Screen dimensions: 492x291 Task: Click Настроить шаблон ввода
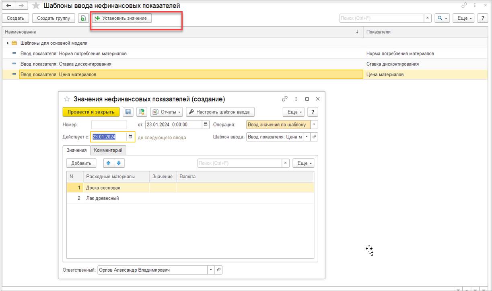(220, 112)
